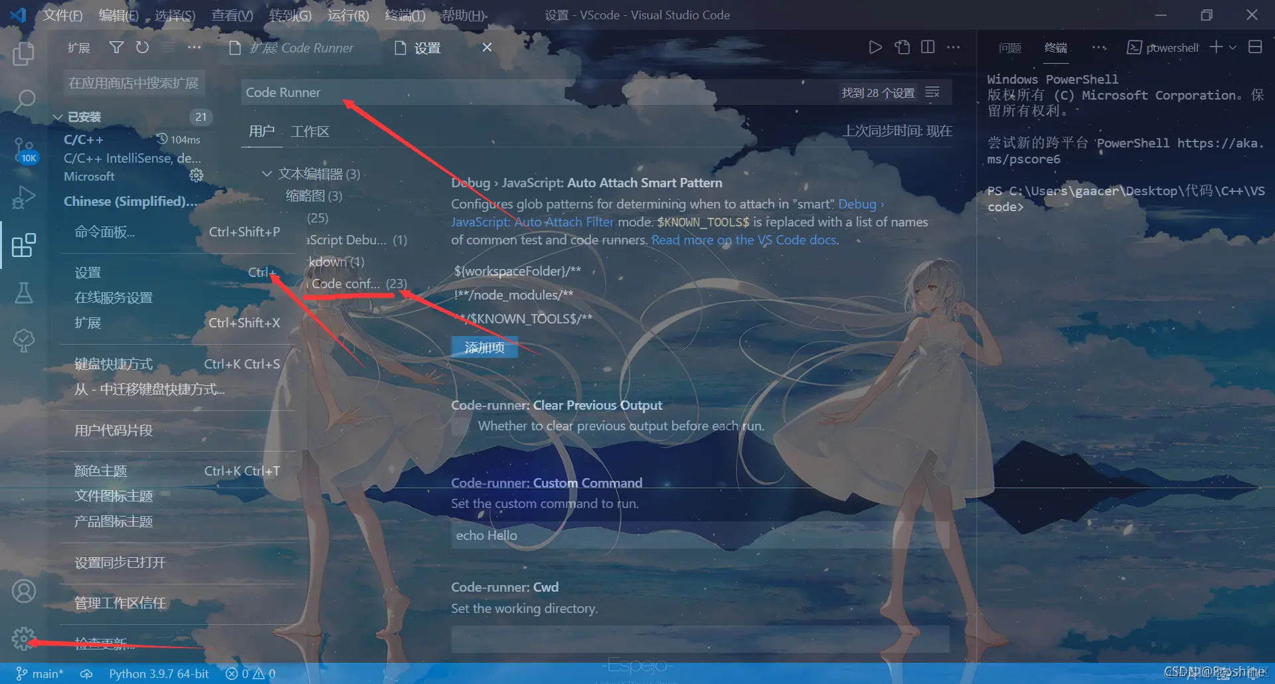Choose 管理工作区信任 from Manage menu
The width and height of the screenshot is (1275, 684).
coord(177,603)
